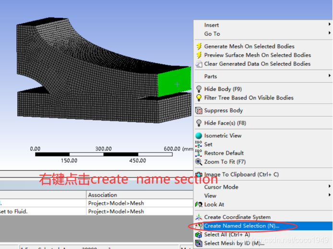This screenshot has width=333, height=249.
Task: Select Filter Tree Based On Visible Bodies
Action: (x=263, y=98)
